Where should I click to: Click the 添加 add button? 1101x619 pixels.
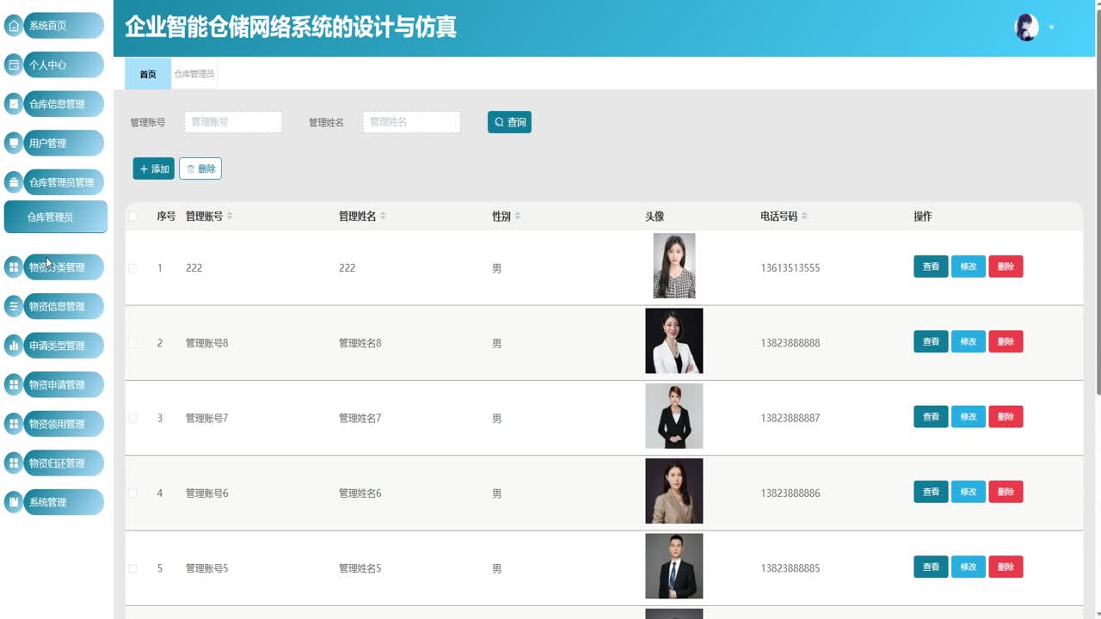(154, 169)
